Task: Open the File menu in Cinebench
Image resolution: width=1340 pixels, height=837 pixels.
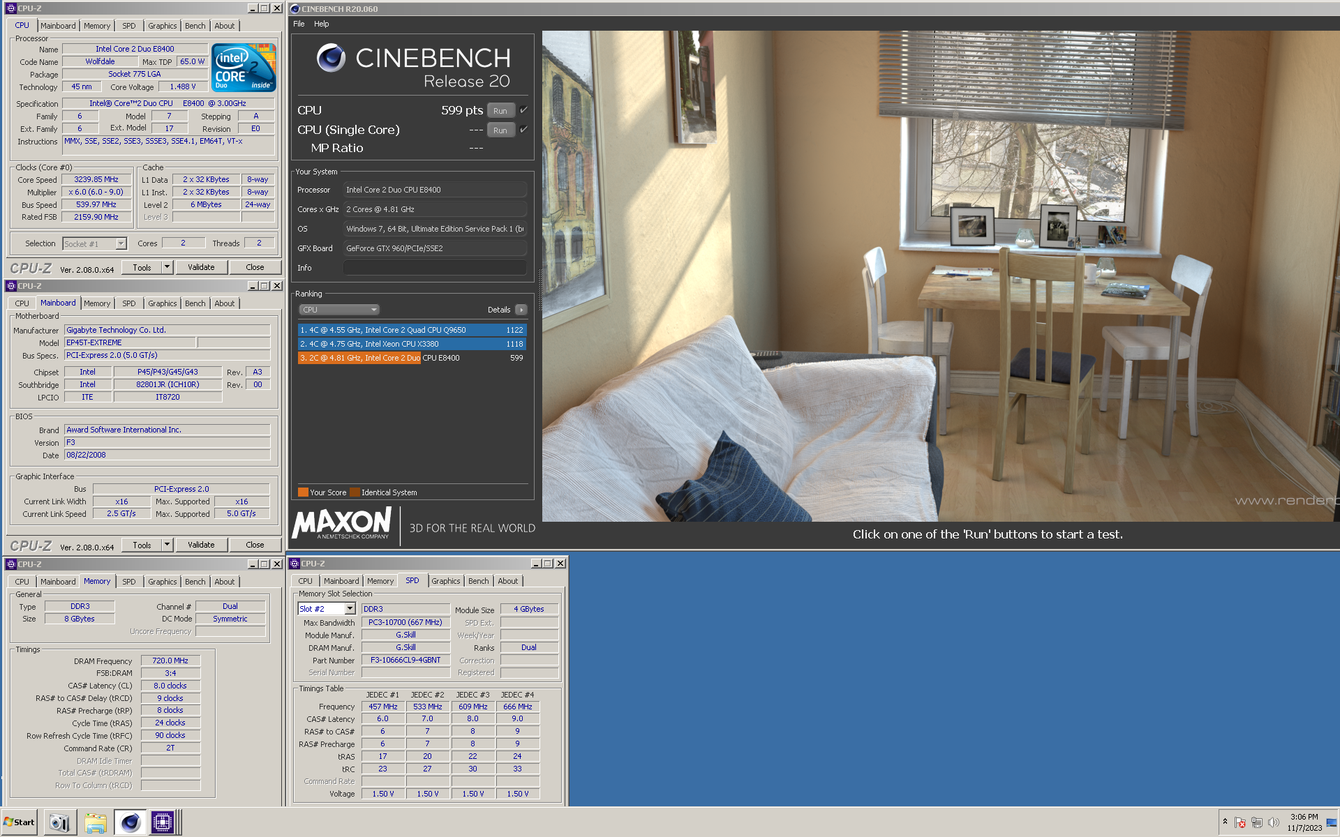Action: 299,24
